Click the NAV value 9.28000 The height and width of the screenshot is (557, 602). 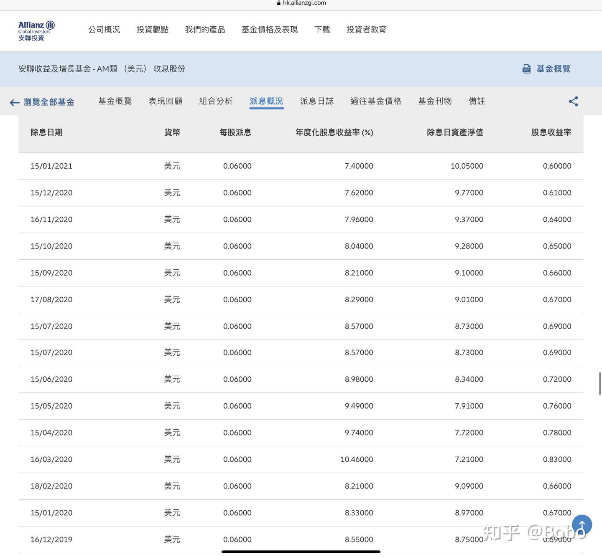coord(469,246)
